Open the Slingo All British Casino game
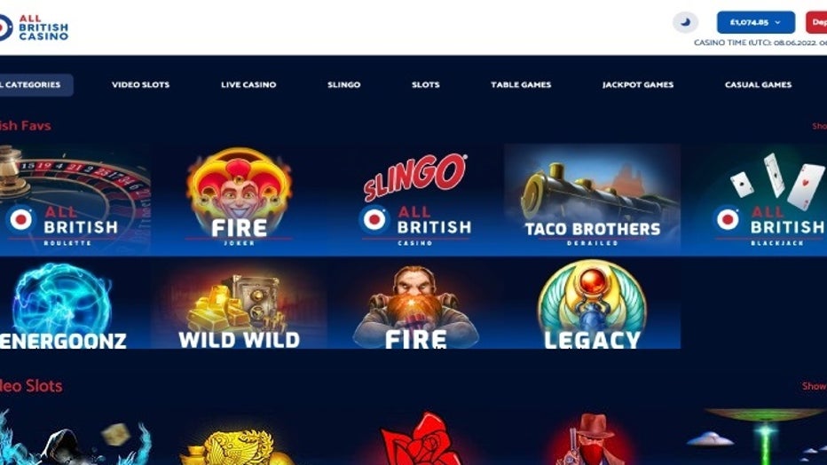 (x=415, y=200)
